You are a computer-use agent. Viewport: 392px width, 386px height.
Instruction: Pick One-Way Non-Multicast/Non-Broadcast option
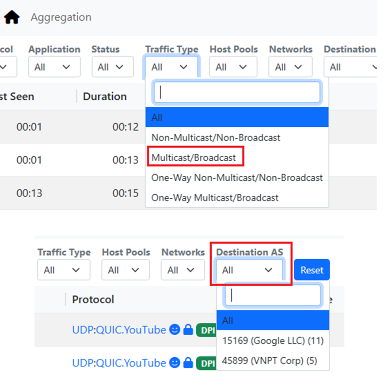tap(237, 178)
